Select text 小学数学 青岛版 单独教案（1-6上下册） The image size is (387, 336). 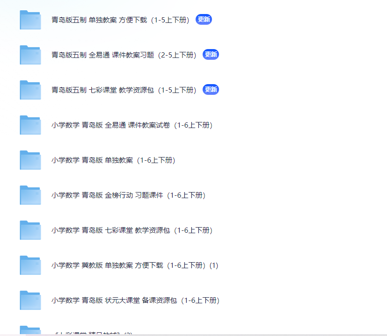coord(114,160)
